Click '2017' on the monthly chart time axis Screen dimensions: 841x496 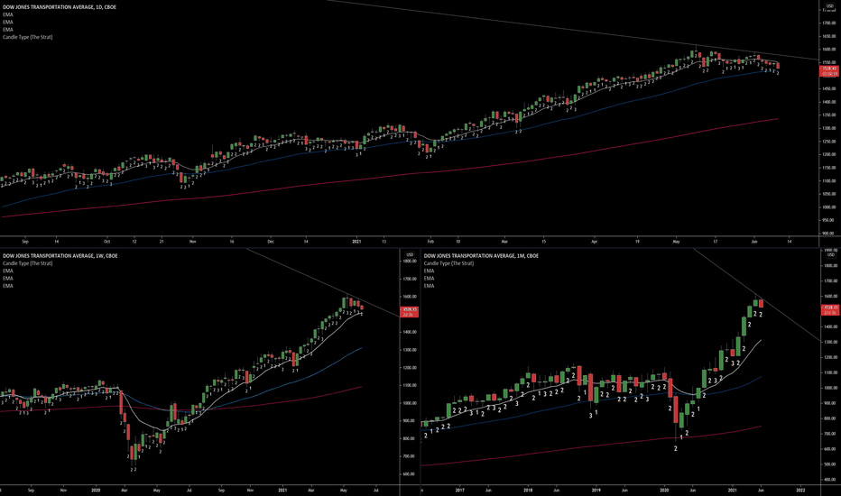pos(459,490)
